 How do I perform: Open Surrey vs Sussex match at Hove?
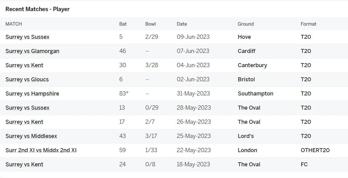click(x=27, y=37)
